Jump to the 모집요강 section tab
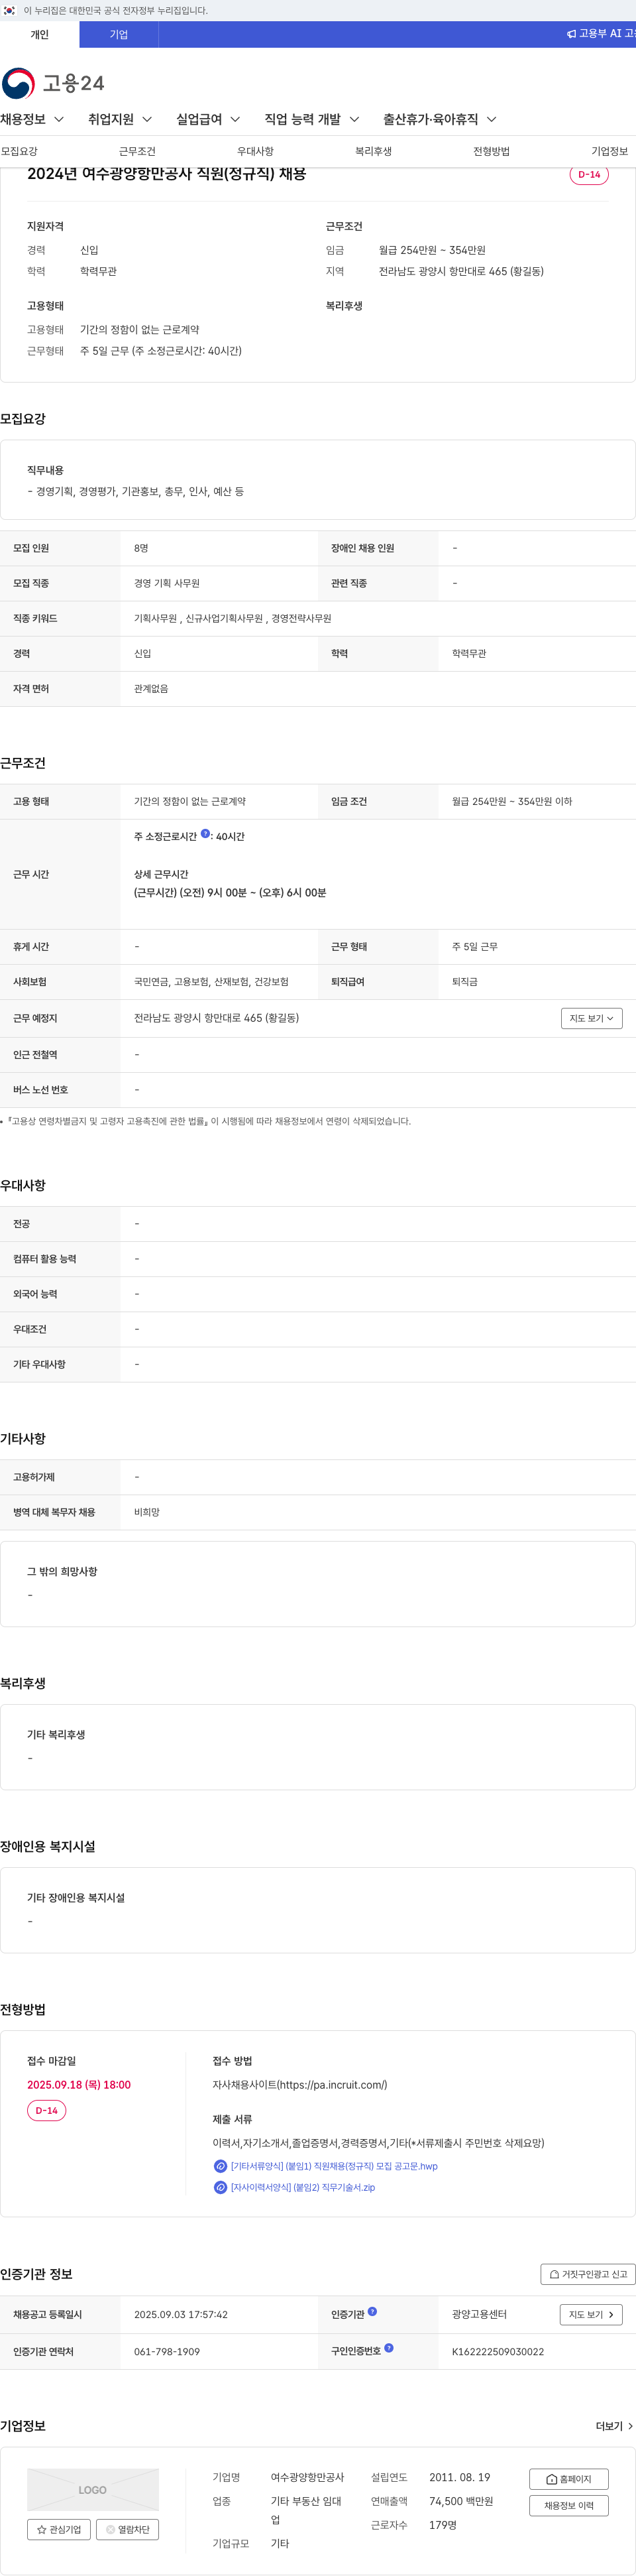Screen dimensions: 636x2576 click(x=19, y=151)
